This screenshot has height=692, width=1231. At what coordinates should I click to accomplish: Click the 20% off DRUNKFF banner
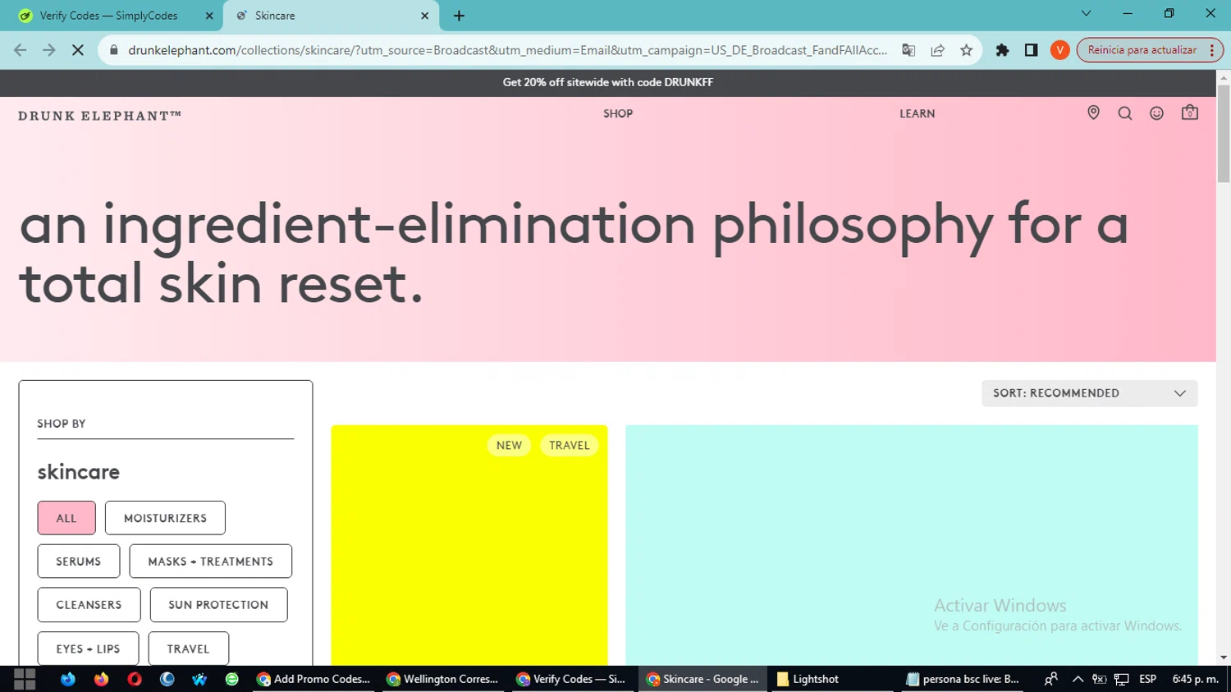point(608,82)
